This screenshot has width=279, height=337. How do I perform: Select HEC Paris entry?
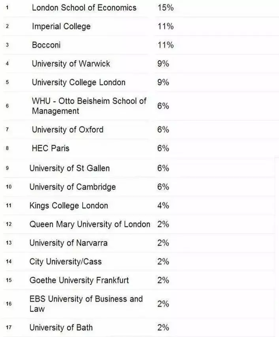click(51, 148)
